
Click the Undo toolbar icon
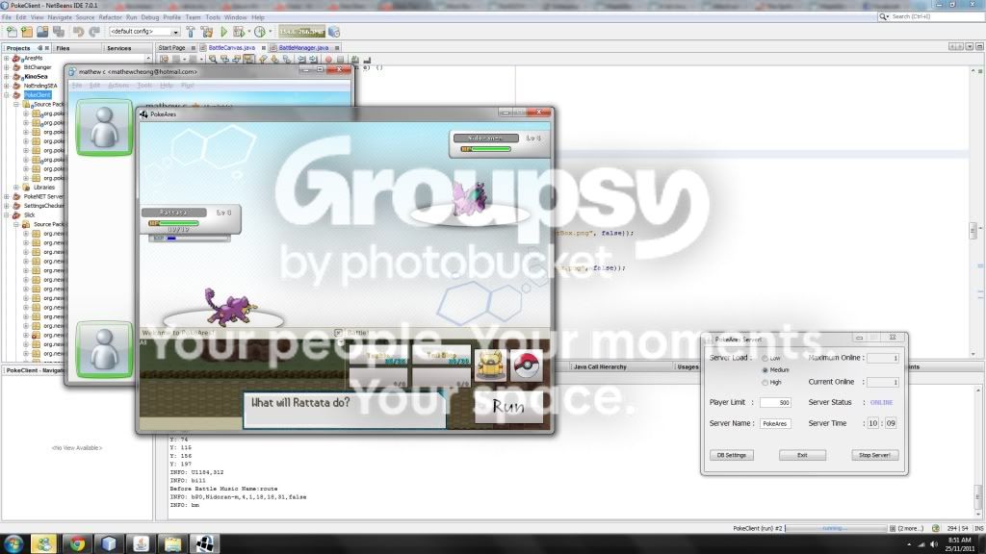(79, 32)
